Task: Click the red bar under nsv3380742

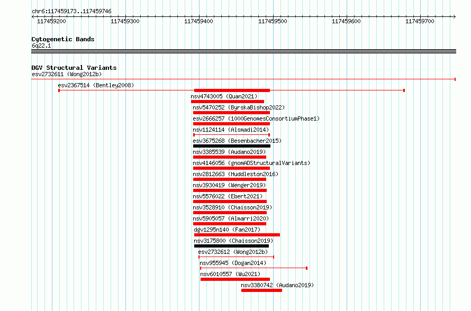Action: pyautogui.click(x=261, y=290)
